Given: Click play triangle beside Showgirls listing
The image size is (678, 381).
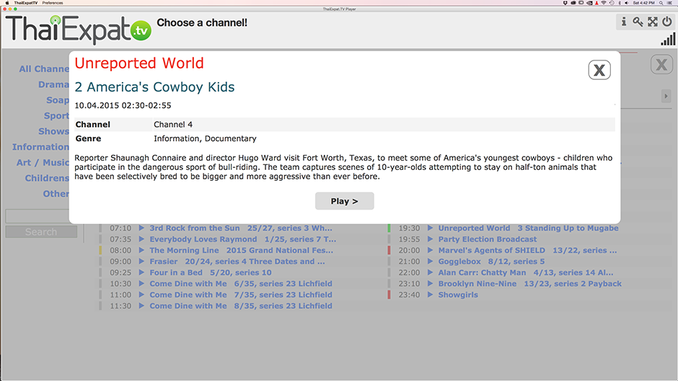Looking at the screenshot, I should pos(431,295).
